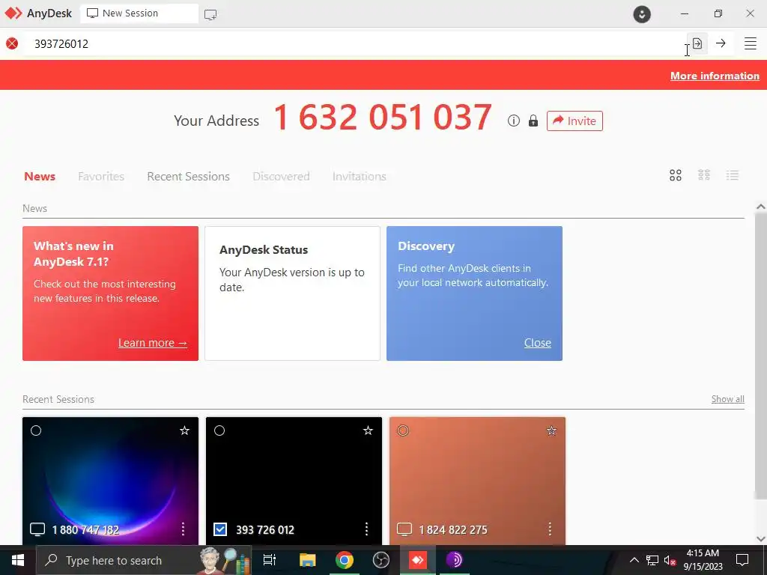
Task: Select radio circle on session 1 880 747 182
Action: [36, 431]
